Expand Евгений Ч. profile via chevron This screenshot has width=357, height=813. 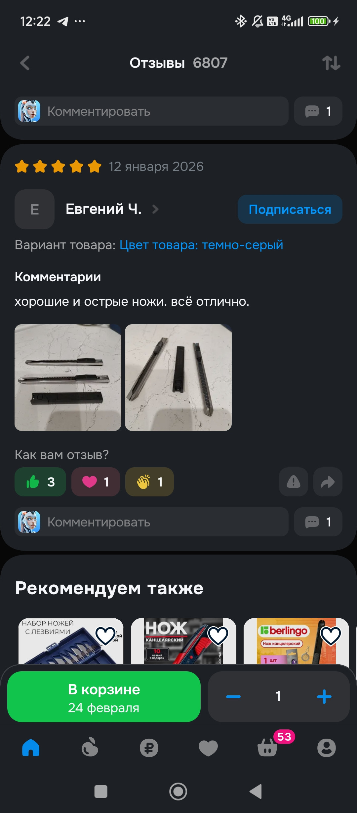pyautogui.click(x=155, y=209)
